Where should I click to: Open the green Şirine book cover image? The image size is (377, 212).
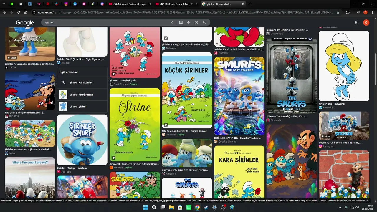coord(135,125)
